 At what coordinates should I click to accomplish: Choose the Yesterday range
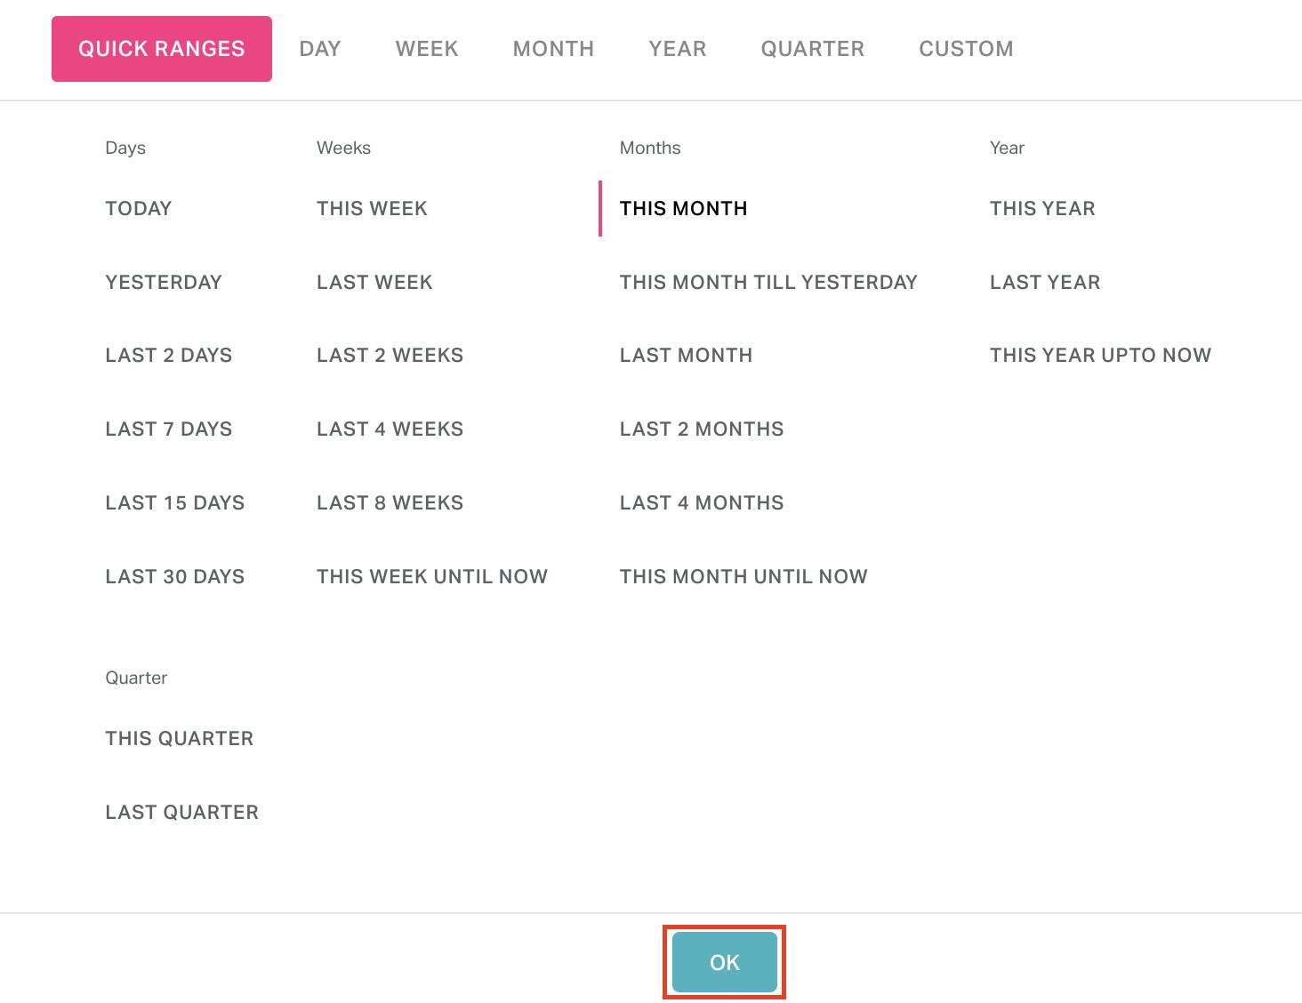coord(164,282)
